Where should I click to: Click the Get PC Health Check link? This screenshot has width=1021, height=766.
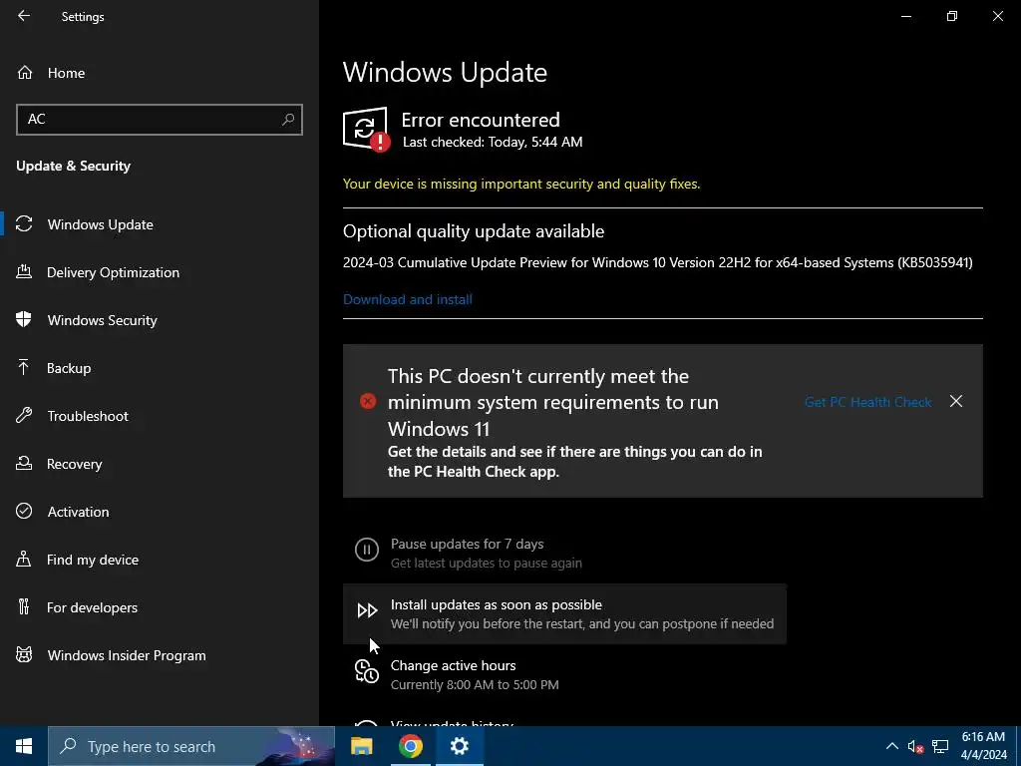[868, 402]
